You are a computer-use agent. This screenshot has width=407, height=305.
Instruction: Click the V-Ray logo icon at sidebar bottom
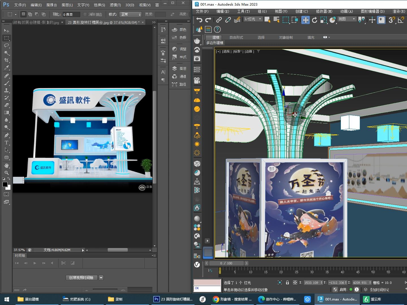point(197,265)
